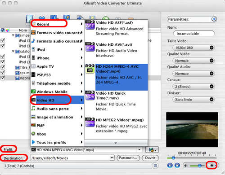
Task: Open the Apple TV profile category
Action: pyautogui.click(x=57, y=66)
